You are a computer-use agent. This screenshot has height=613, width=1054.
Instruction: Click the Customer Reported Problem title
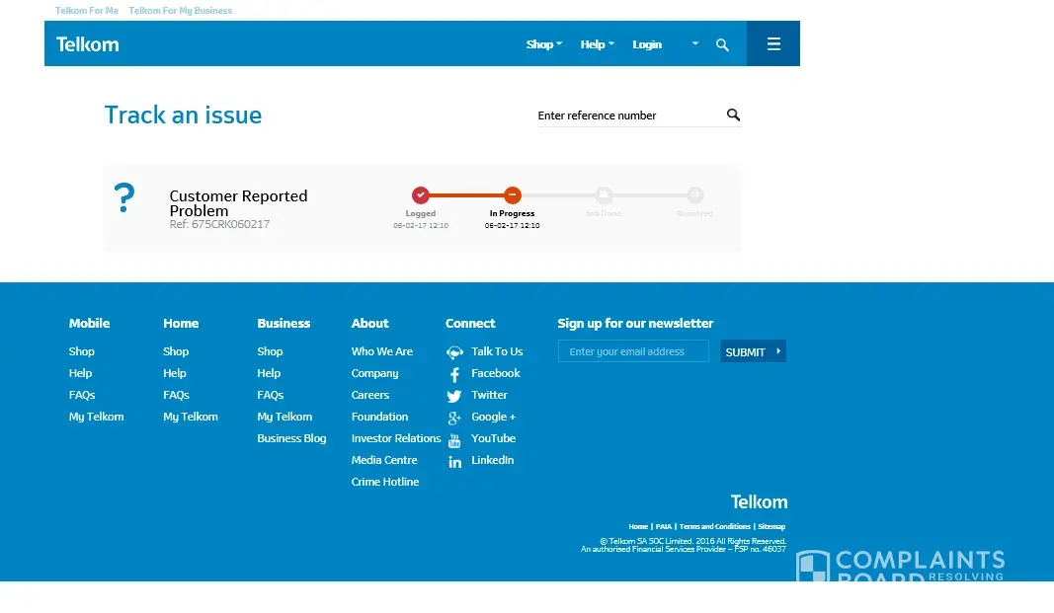coord(238,202)
